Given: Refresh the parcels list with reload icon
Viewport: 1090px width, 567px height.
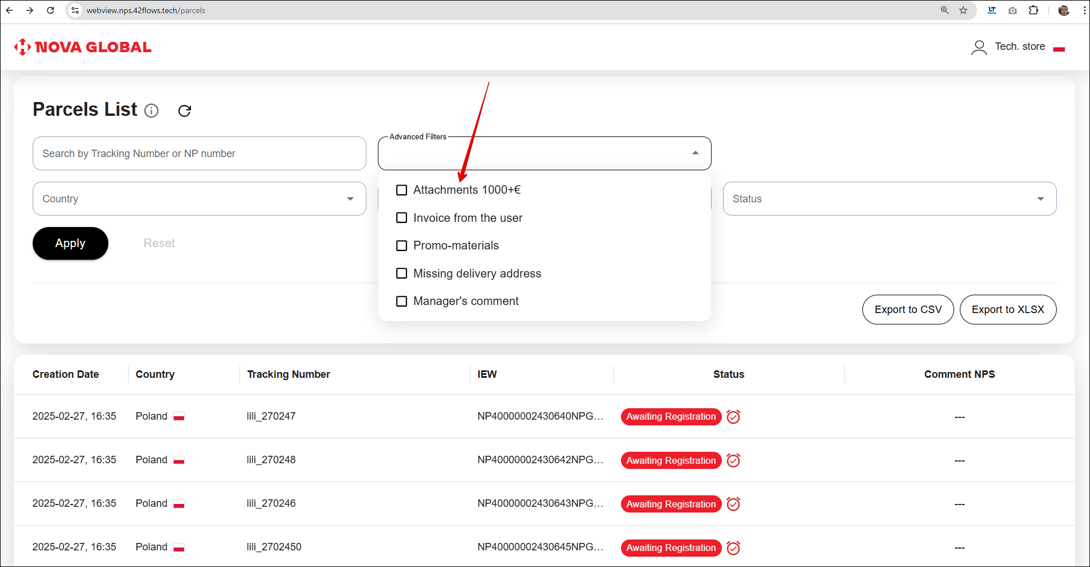Looking at the screenshot, I should (184, 111).
